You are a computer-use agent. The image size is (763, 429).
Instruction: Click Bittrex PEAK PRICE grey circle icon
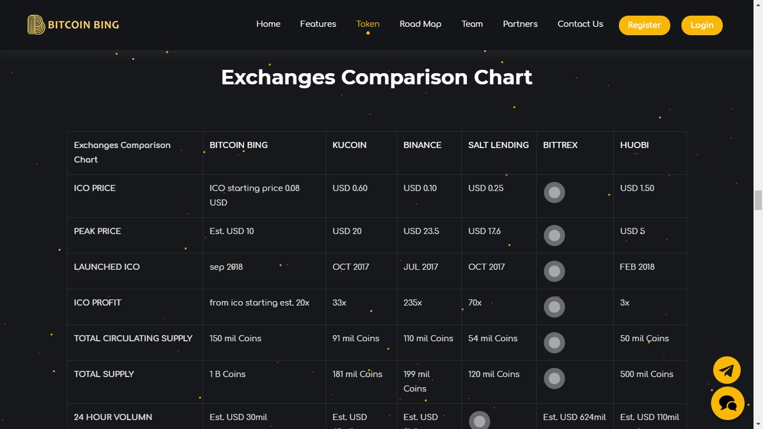pos(554,236)
